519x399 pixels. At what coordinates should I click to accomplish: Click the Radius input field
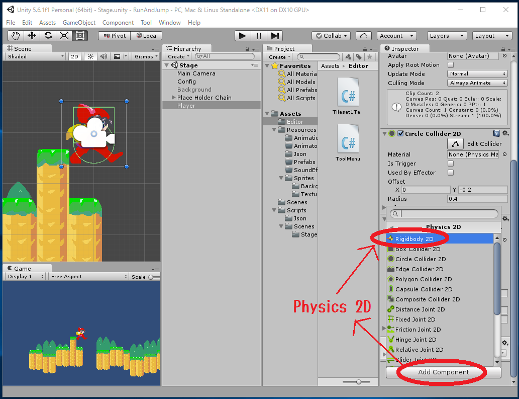(x=477, y=199)
